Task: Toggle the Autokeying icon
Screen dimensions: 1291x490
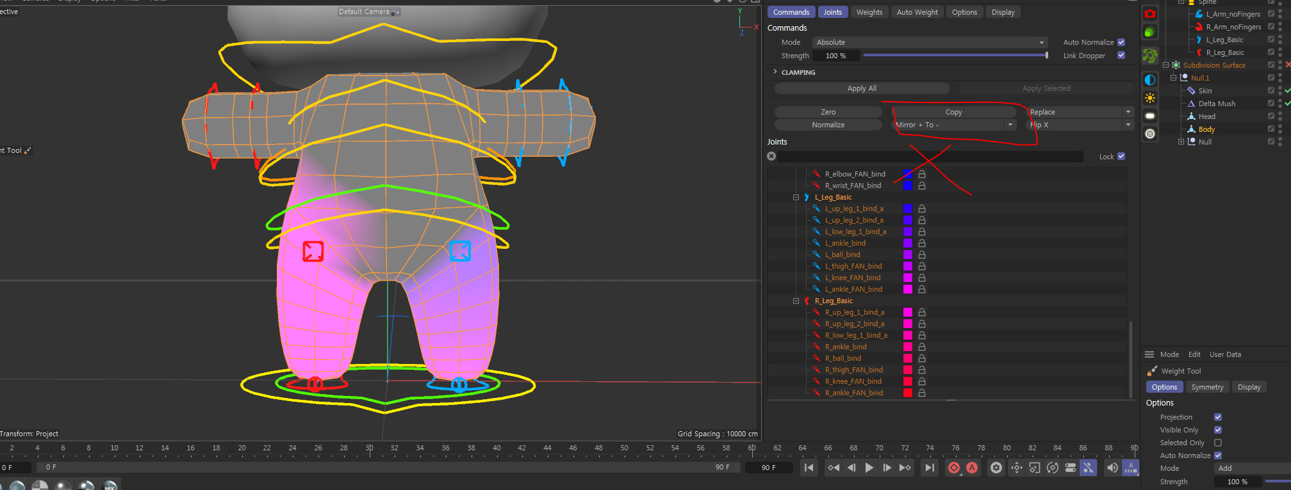Action: click(x=972, y=468)
